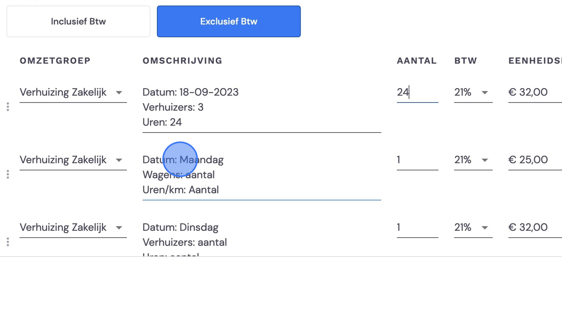Click the drag handle dots of first row
The image size is (562, 314).
[x=8, y=107]
